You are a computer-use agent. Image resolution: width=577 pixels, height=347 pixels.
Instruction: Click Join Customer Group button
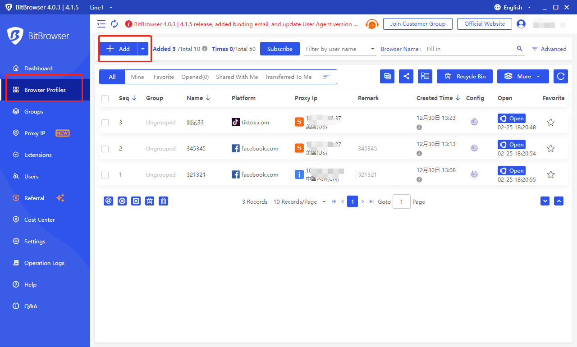pos(418,24)
